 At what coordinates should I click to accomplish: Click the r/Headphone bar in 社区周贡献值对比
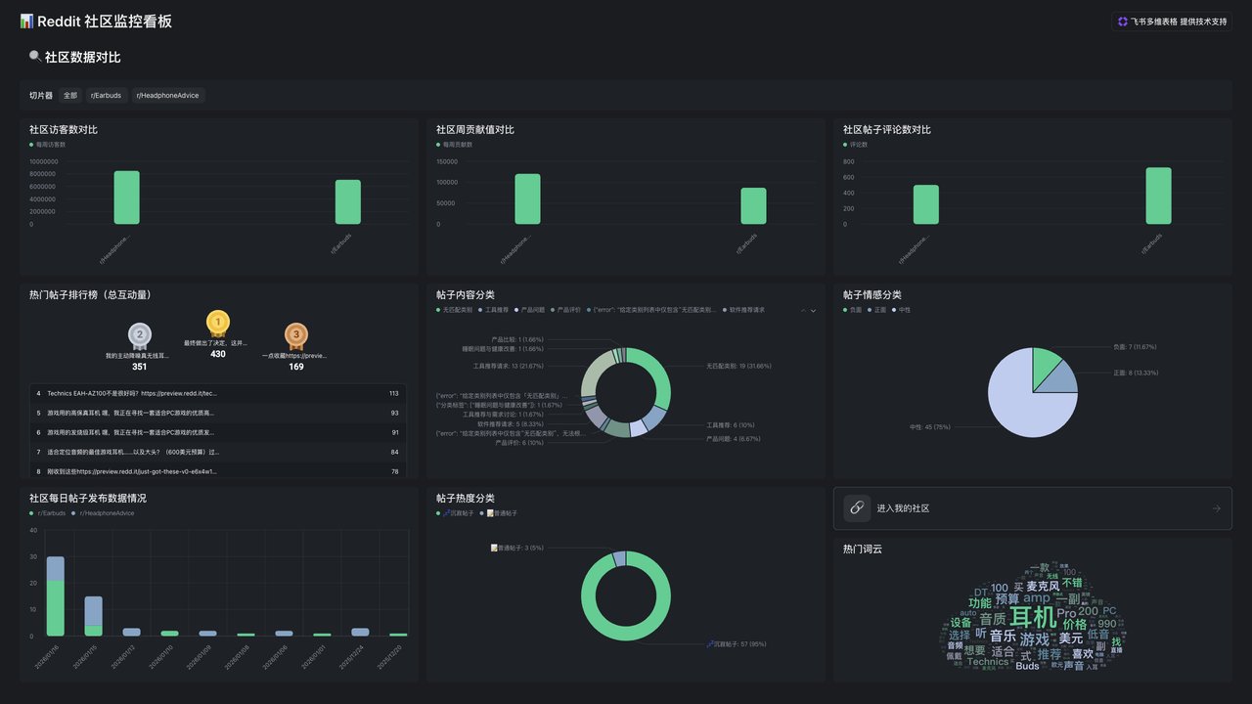[528, 199]
